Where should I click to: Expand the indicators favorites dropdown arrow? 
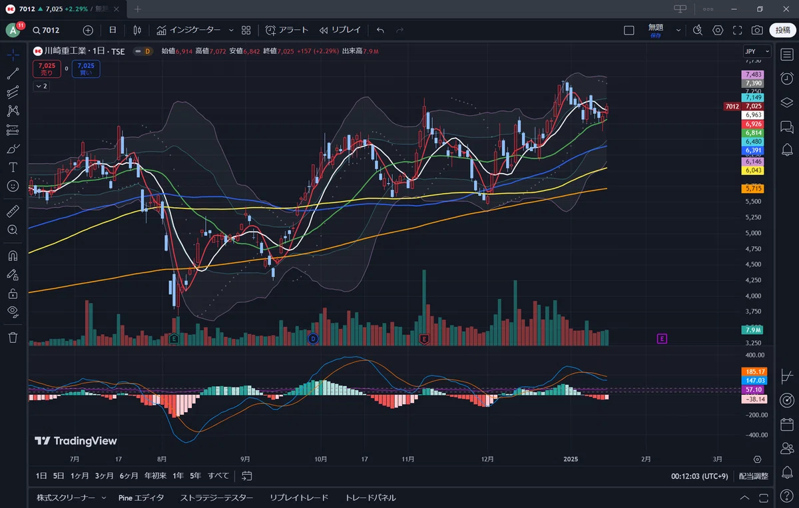[231, 30]
